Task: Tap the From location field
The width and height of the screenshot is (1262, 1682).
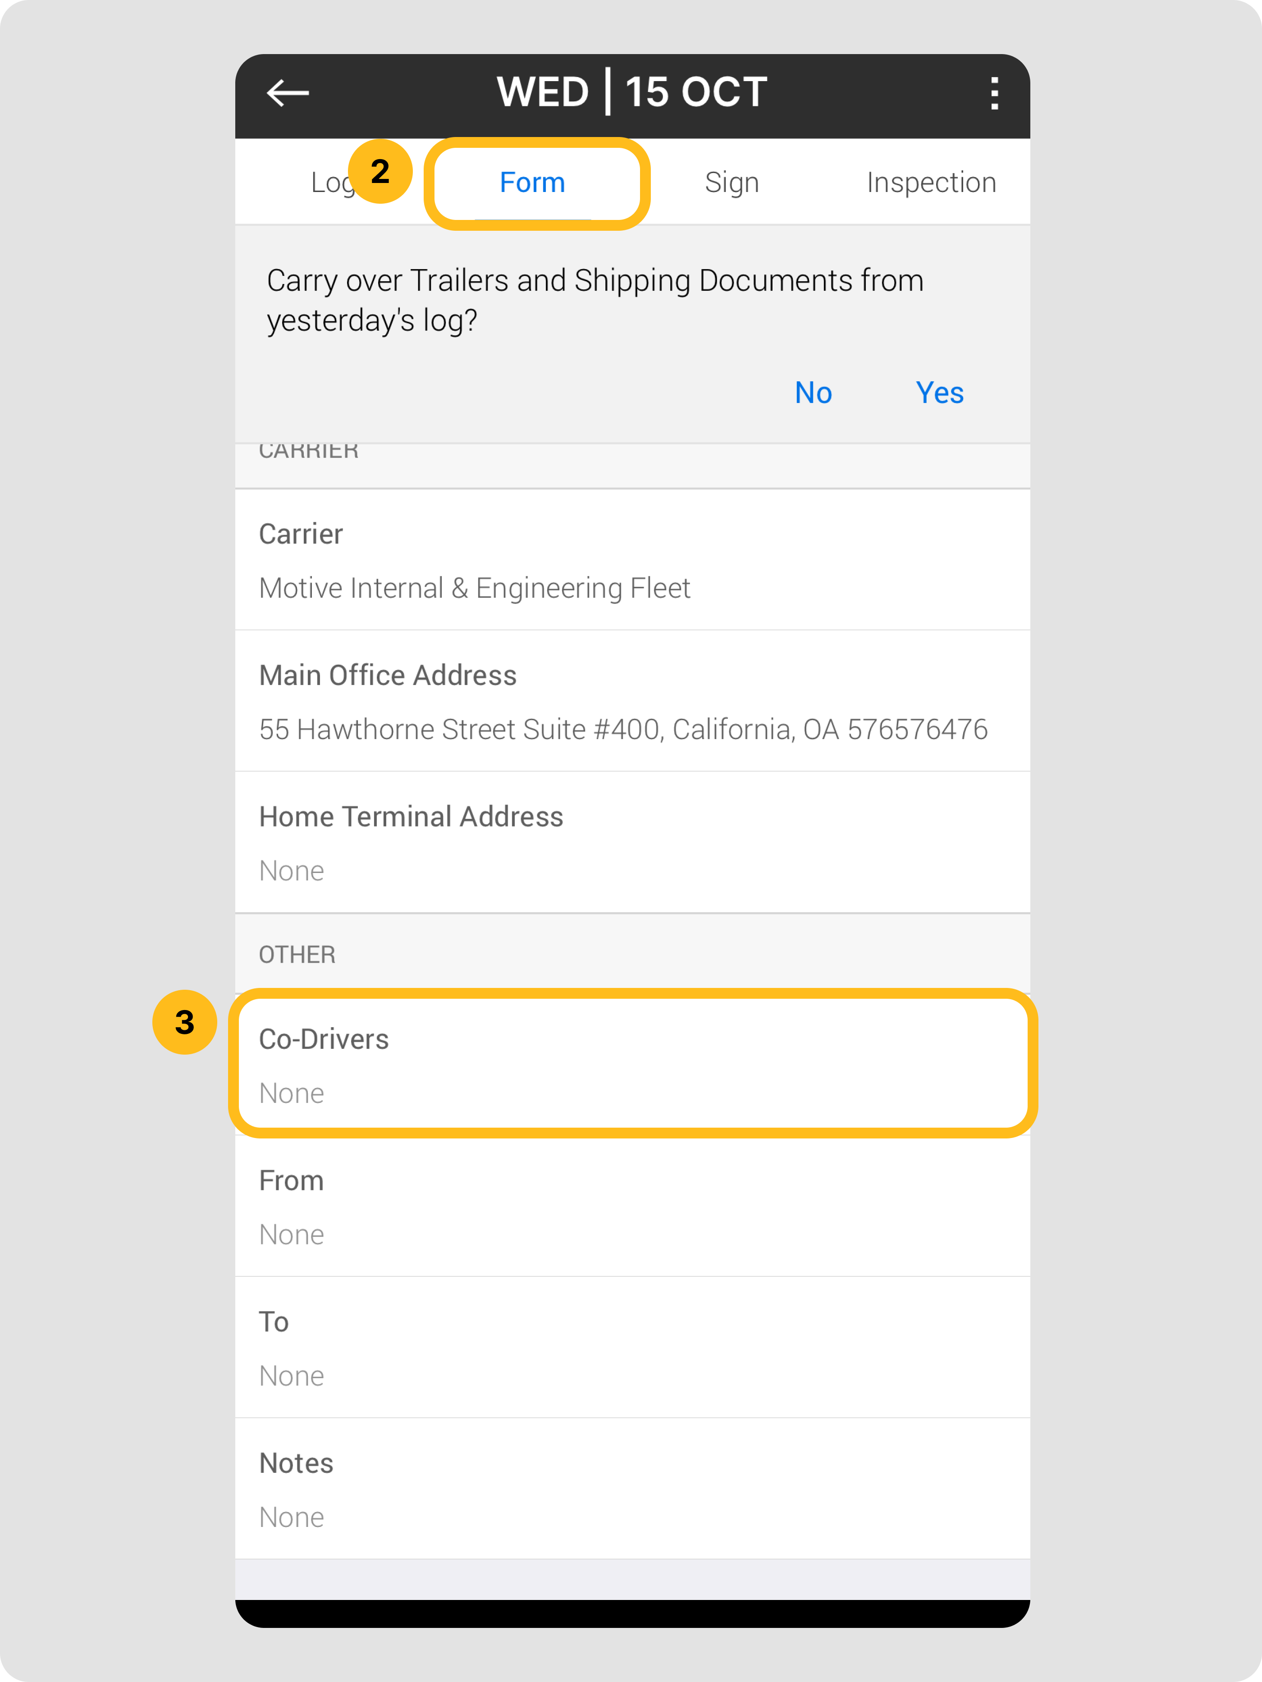Action: [x=632, y=1206]
